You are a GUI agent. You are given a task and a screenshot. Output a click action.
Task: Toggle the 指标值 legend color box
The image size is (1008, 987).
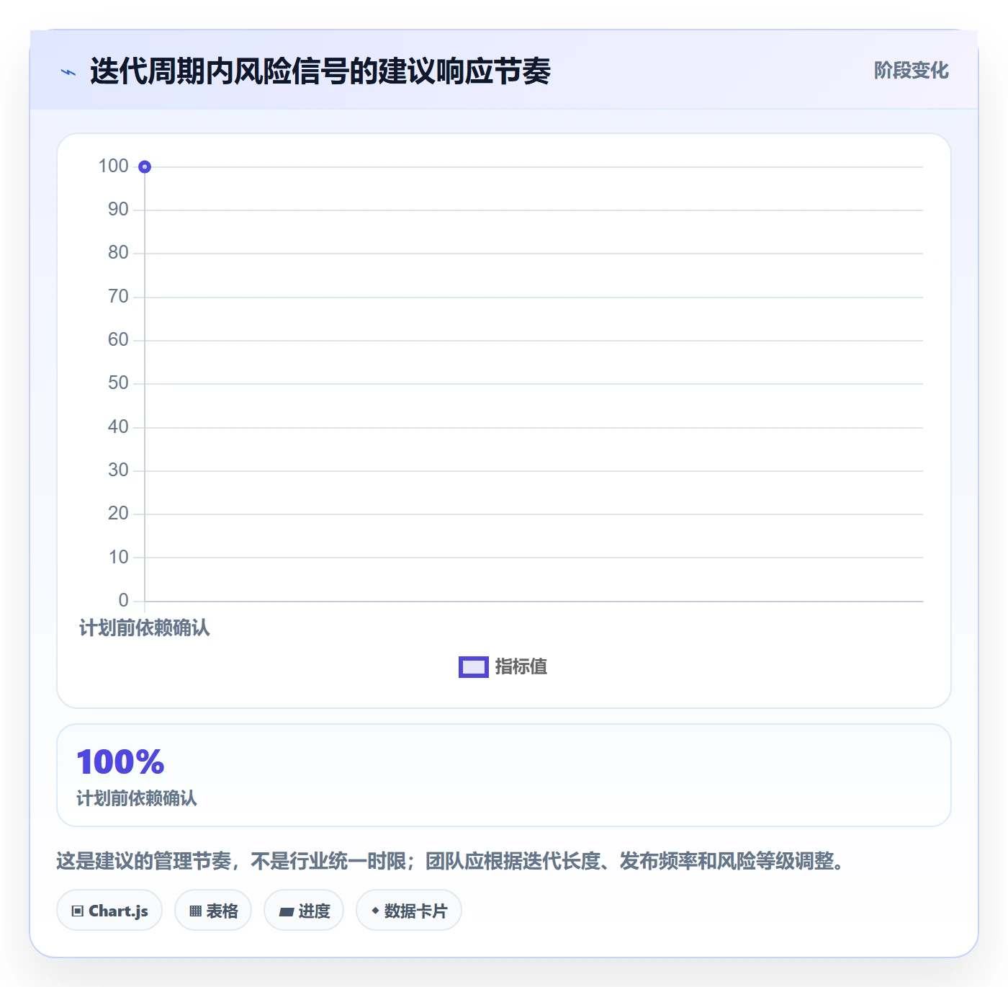tap(474, 667)
